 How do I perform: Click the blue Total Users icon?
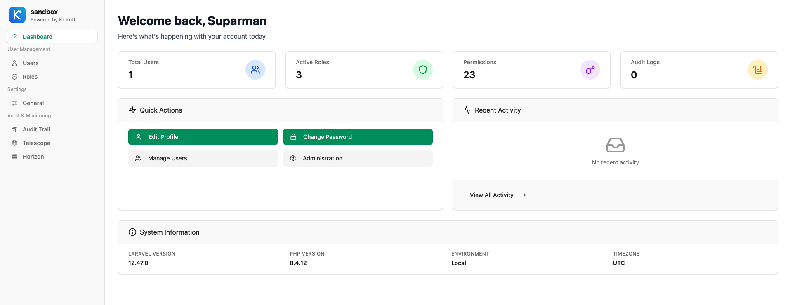pos(255,70)
